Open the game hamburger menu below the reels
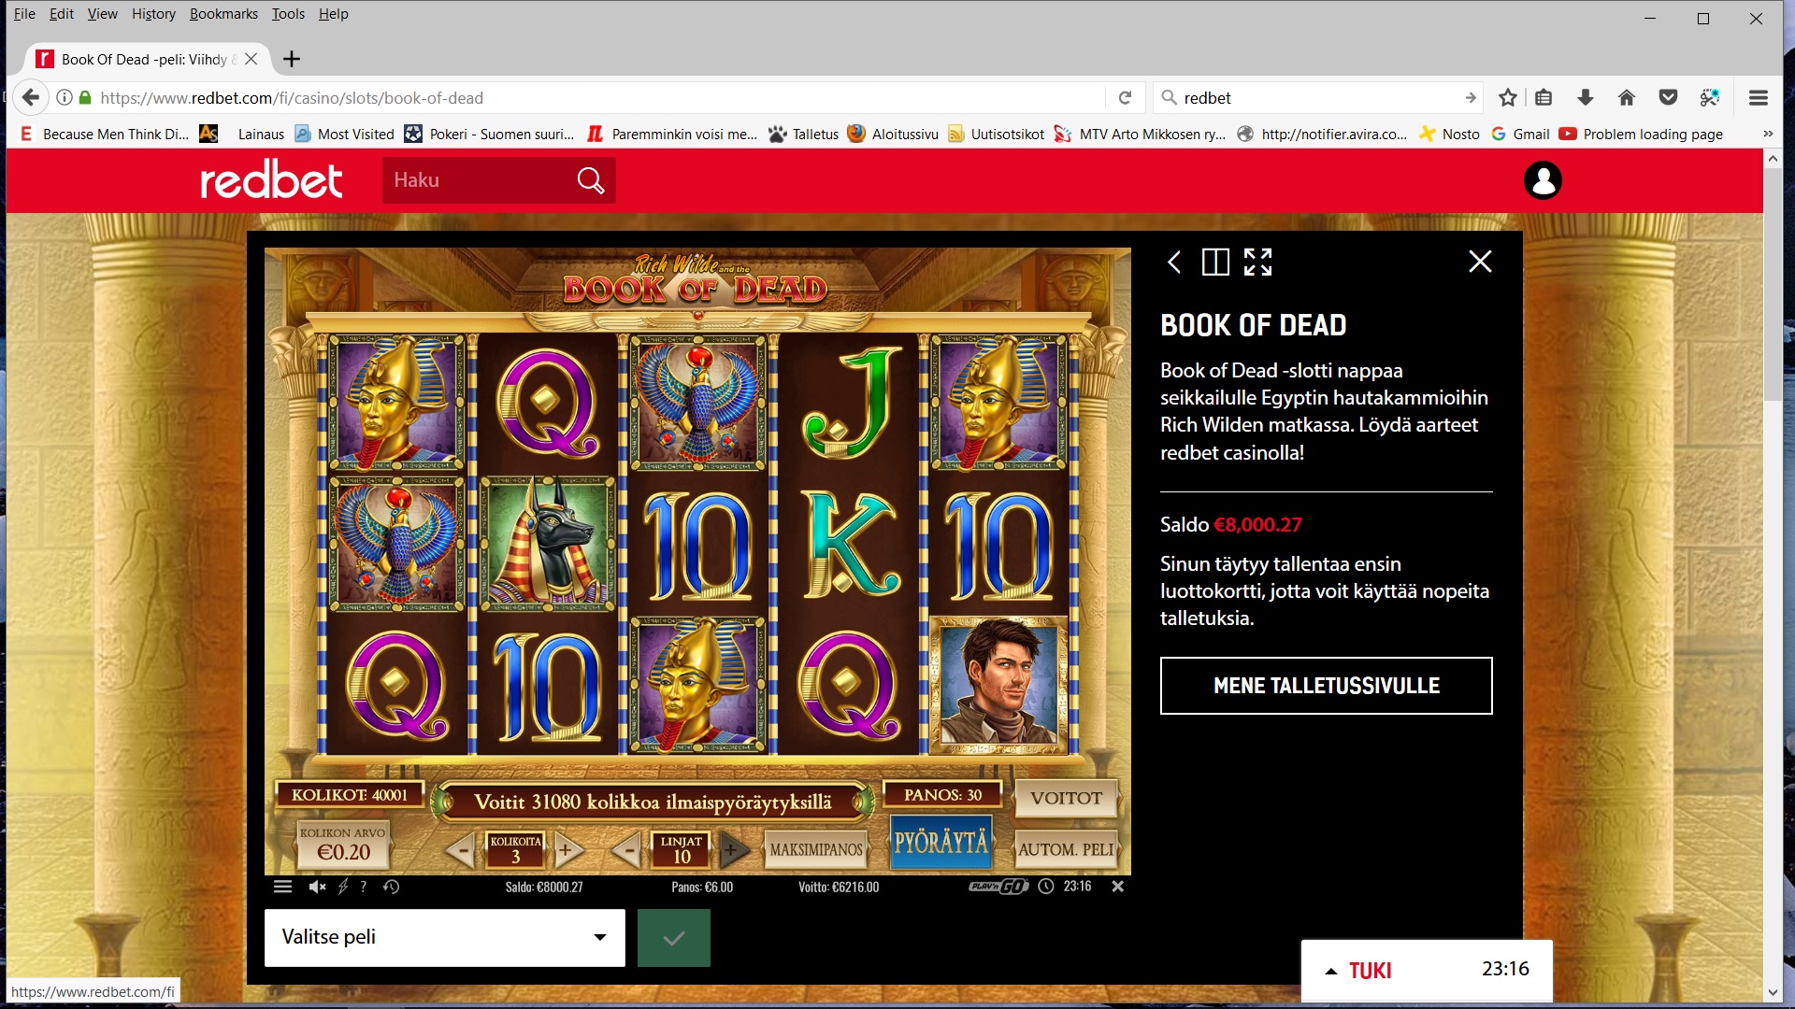Image resolution: width=1795 pixels, height=1009 pixels. [x=282, y=887]
